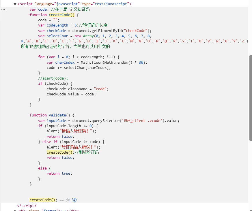Click the validate function name
This screenshot has height=211, width=252.
[57, 115]
